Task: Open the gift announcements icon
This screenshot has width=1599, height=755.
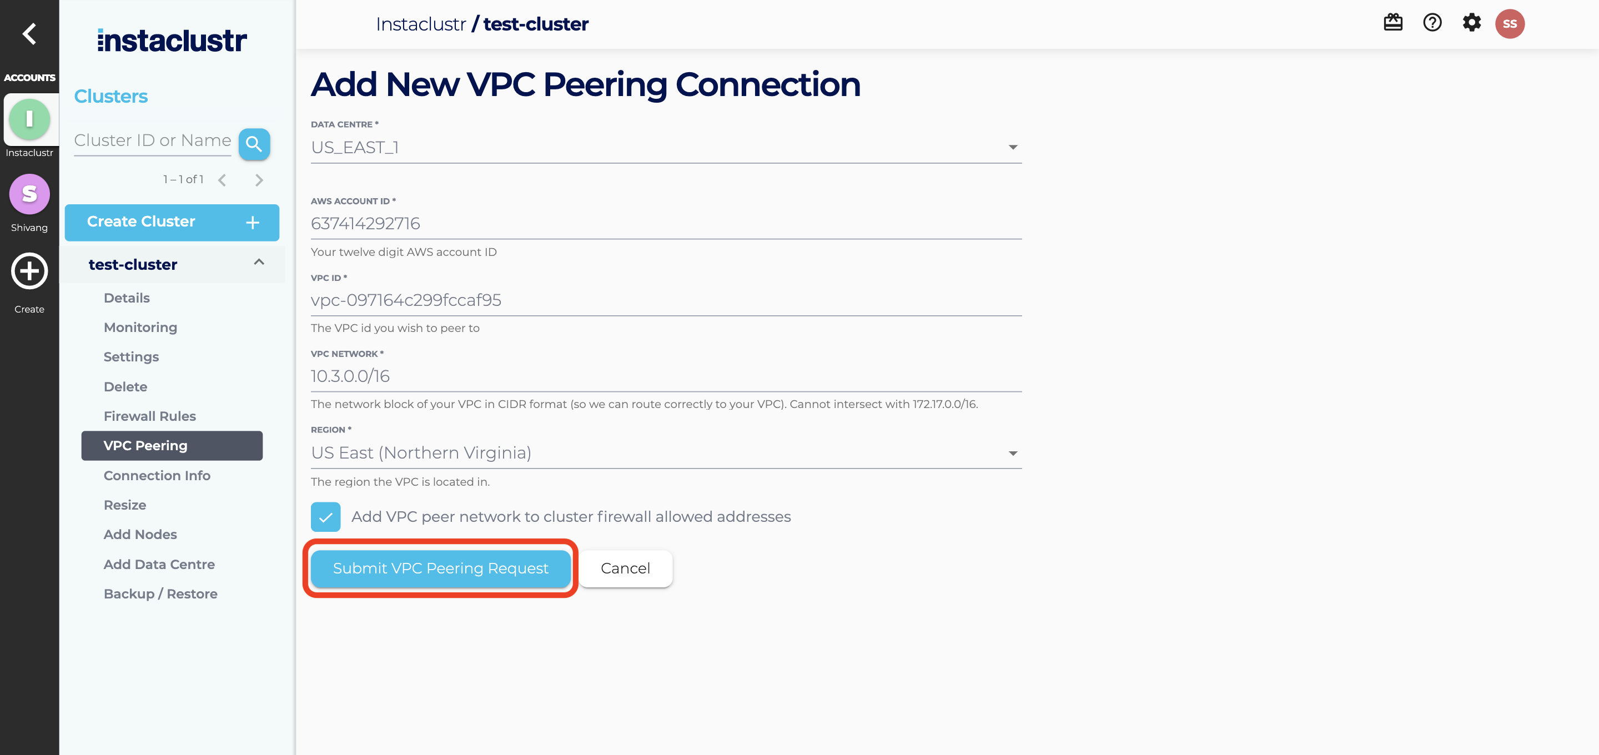Action: (1393, 23)
